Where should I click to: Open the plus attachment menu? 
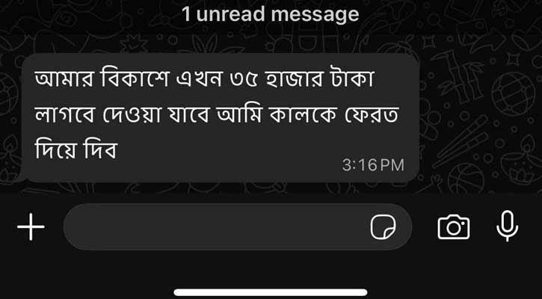(31, 226)
